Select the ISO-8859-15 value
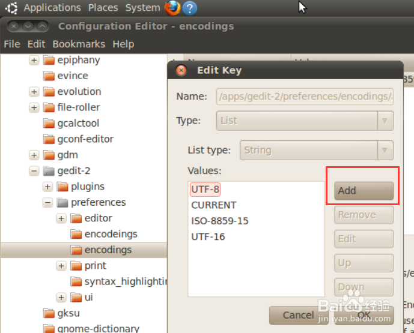 [220, 221]
